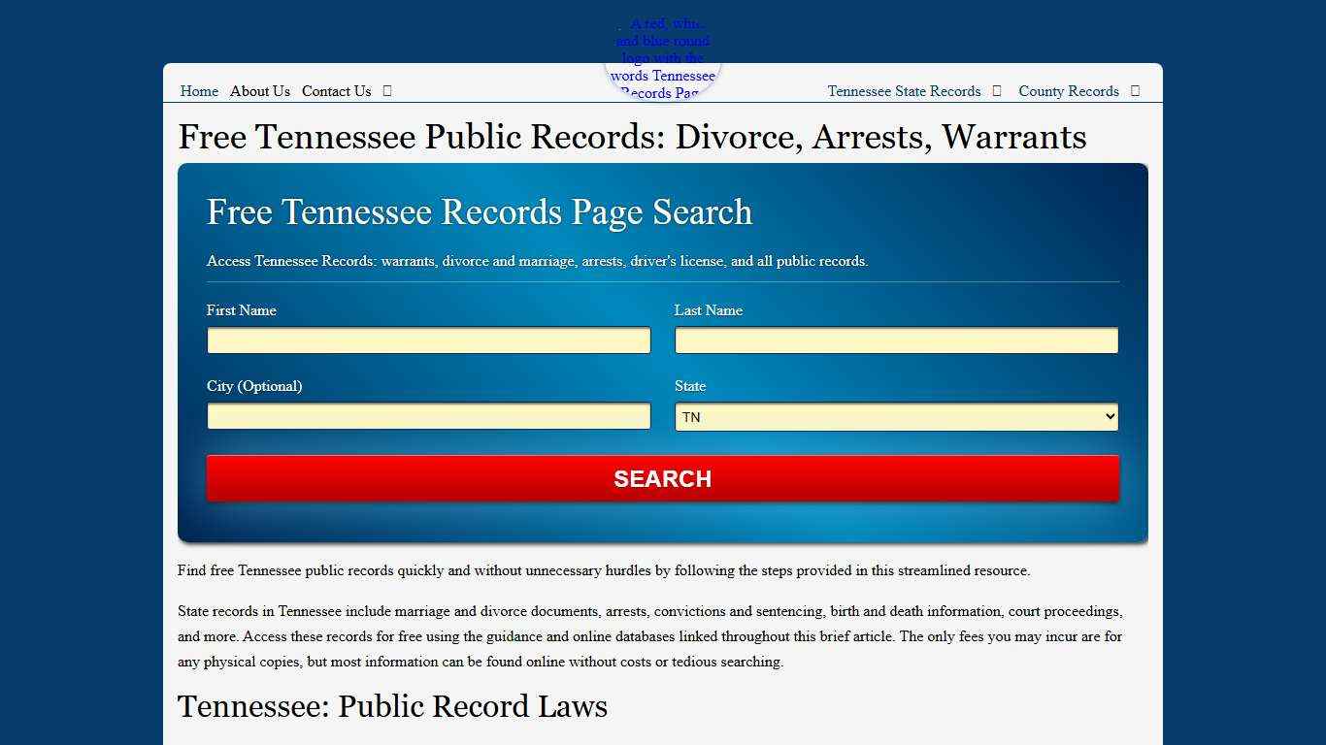Click inside the Last Name input field

[896, 340]
